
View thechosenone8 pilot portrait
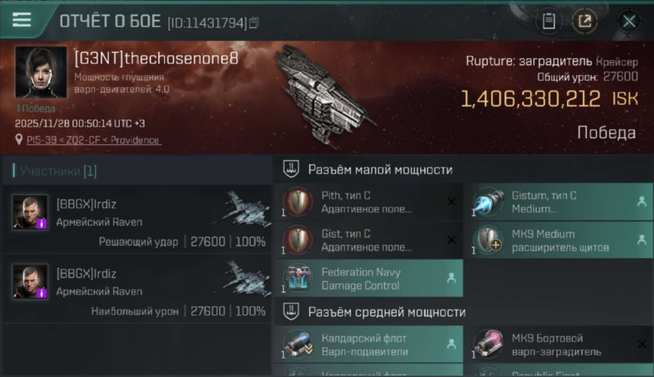41,72
